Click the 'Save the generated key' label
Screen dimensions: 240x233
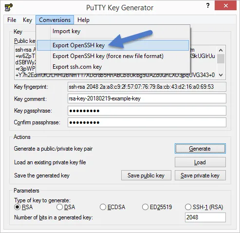42,175
